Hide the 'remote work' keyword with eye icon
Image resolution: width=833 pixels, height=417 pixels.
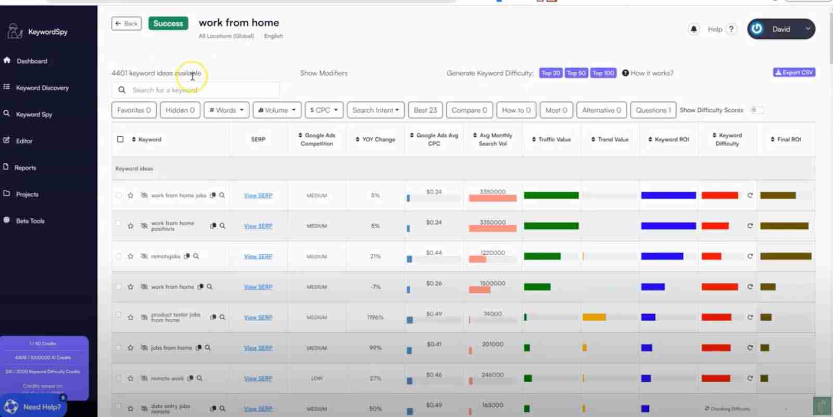(144, 378)
